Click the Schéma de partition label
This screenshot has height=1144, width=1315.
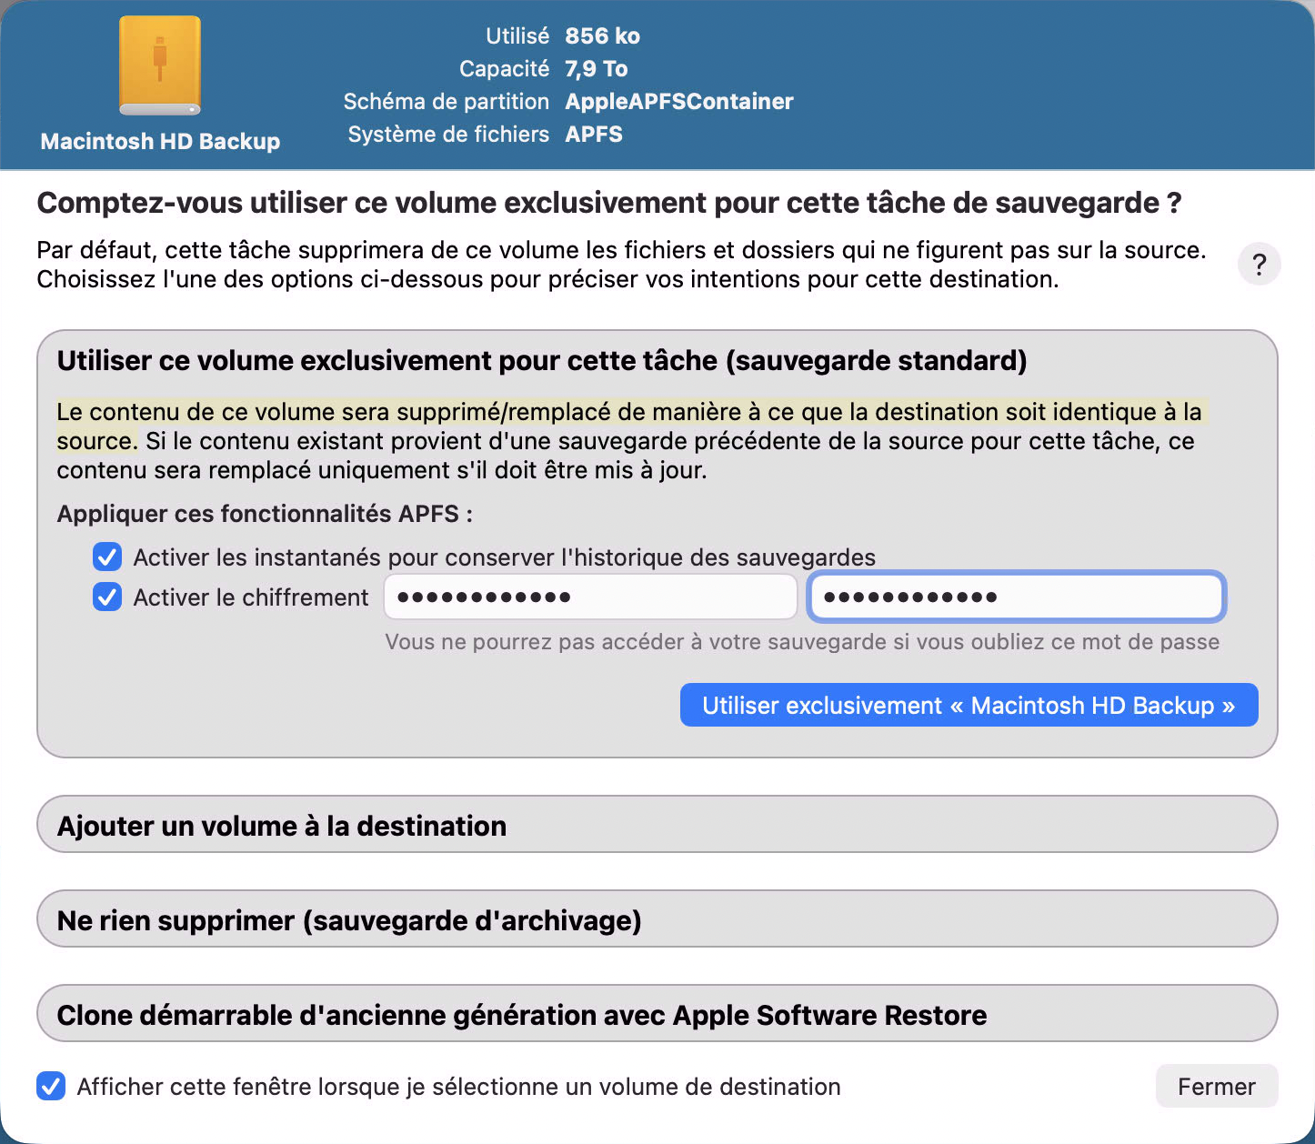coord(446,102)
